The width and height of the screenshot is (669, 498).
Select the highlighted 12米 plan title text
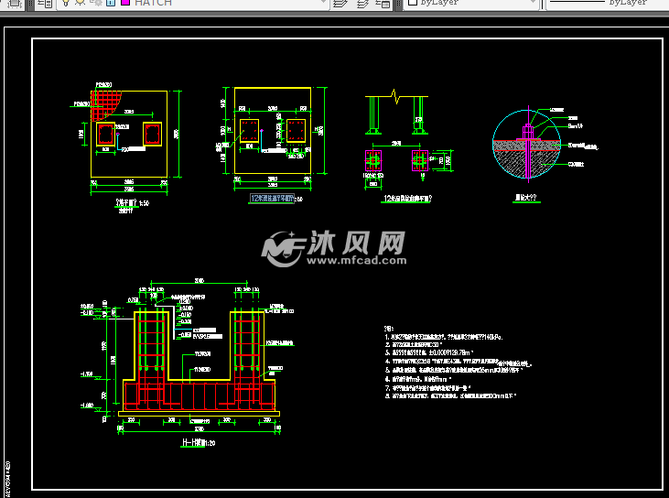tap(272, 199)
